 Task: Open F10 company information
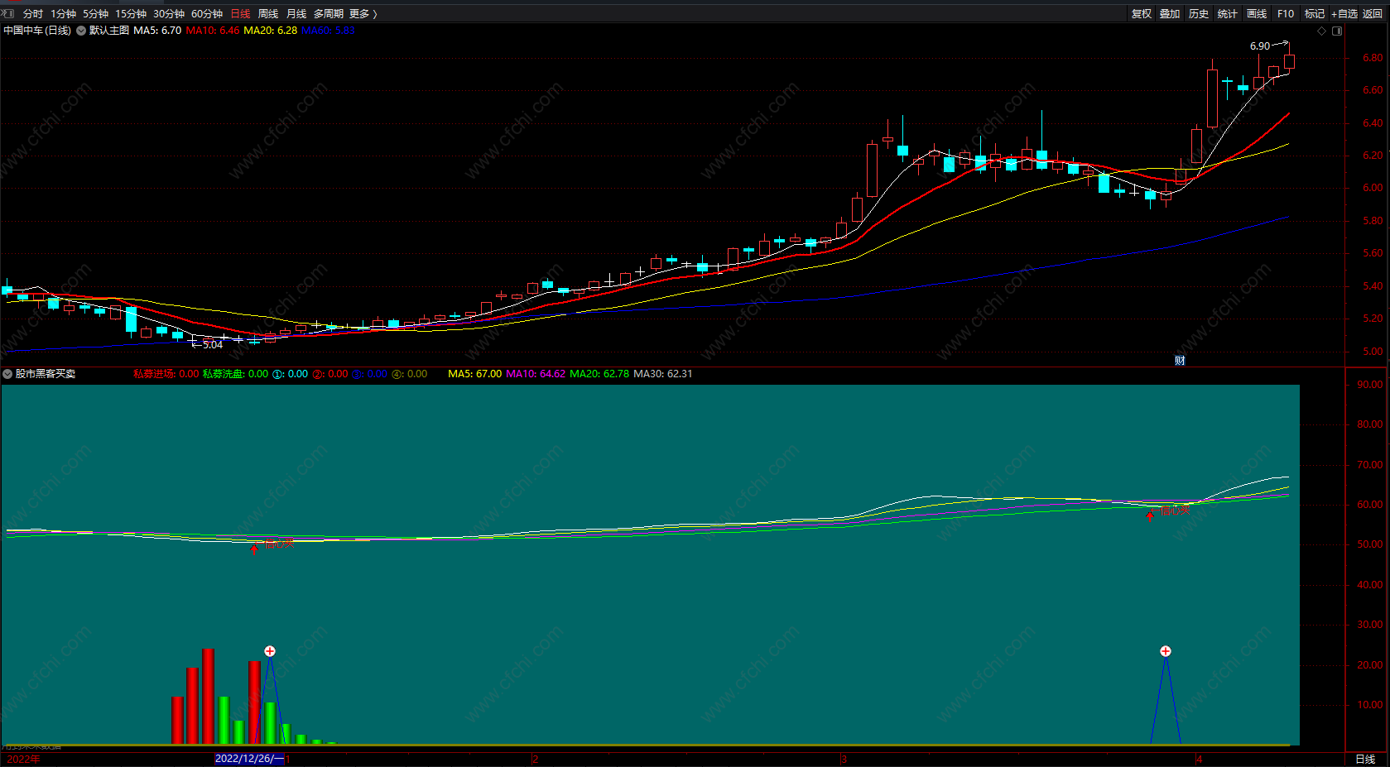pos(1286,14)
